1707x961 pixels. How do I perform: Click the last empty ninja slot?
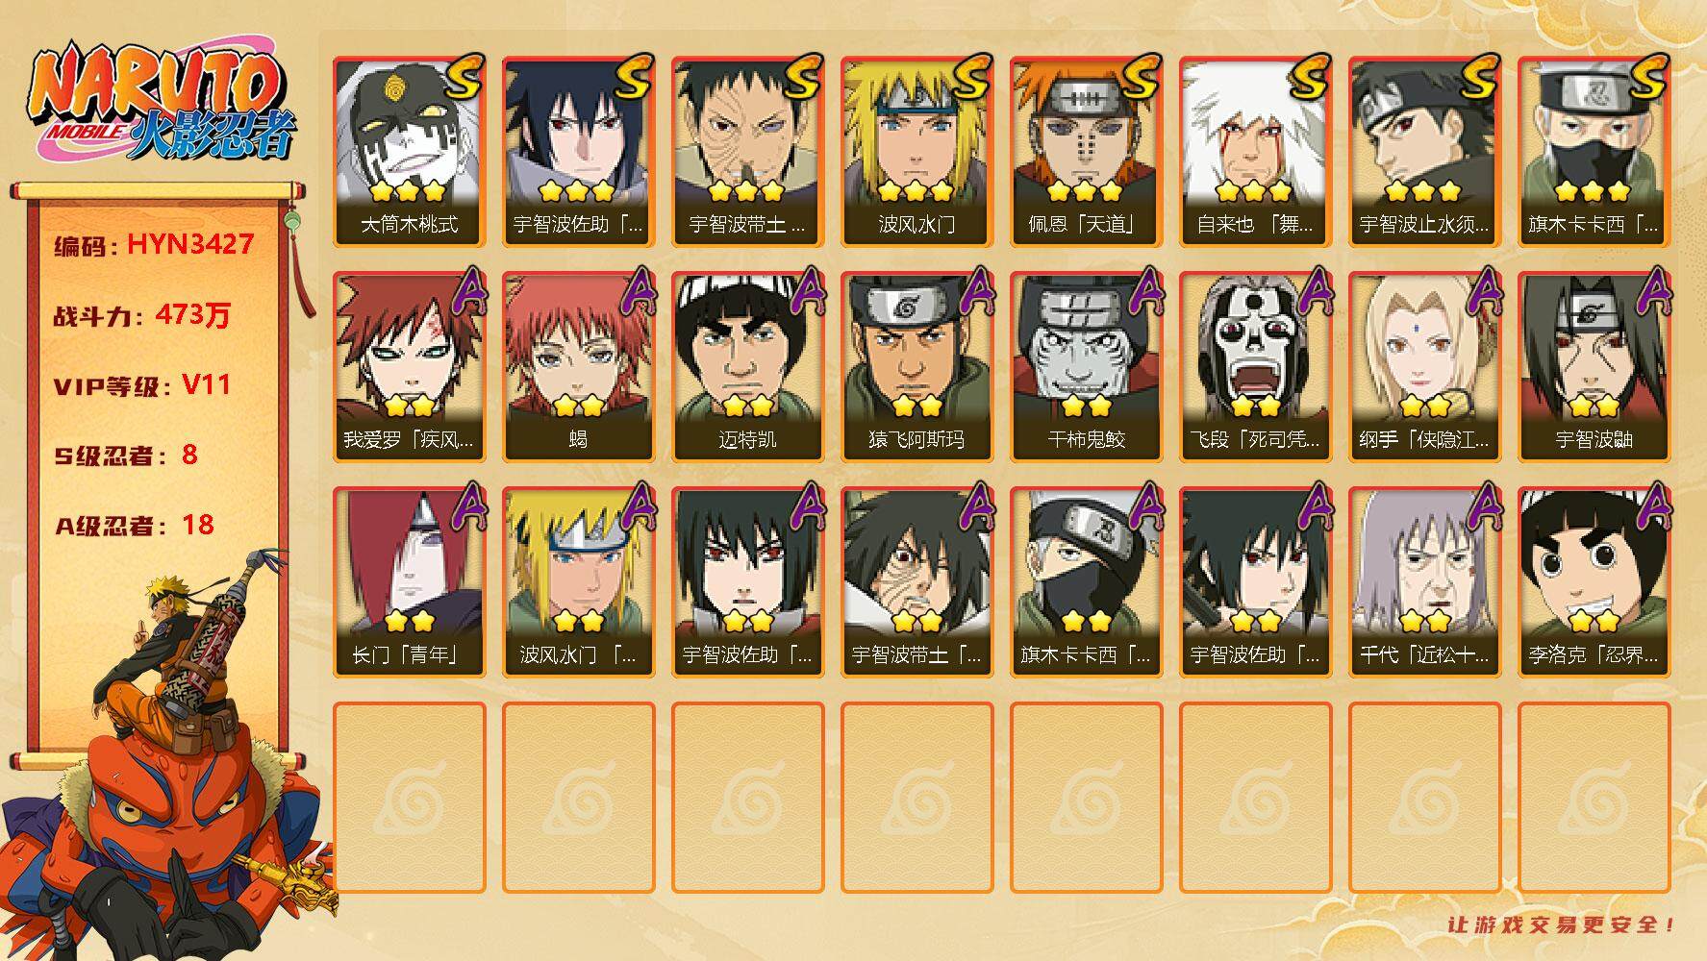click(1594, 798)
